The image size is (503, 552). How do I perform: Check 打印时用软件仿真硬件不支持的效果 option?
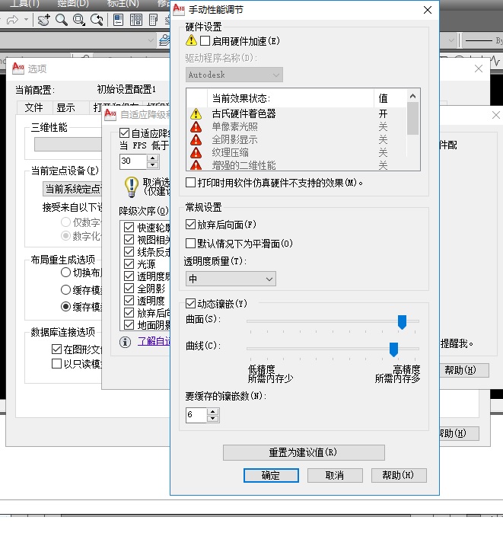190,183
